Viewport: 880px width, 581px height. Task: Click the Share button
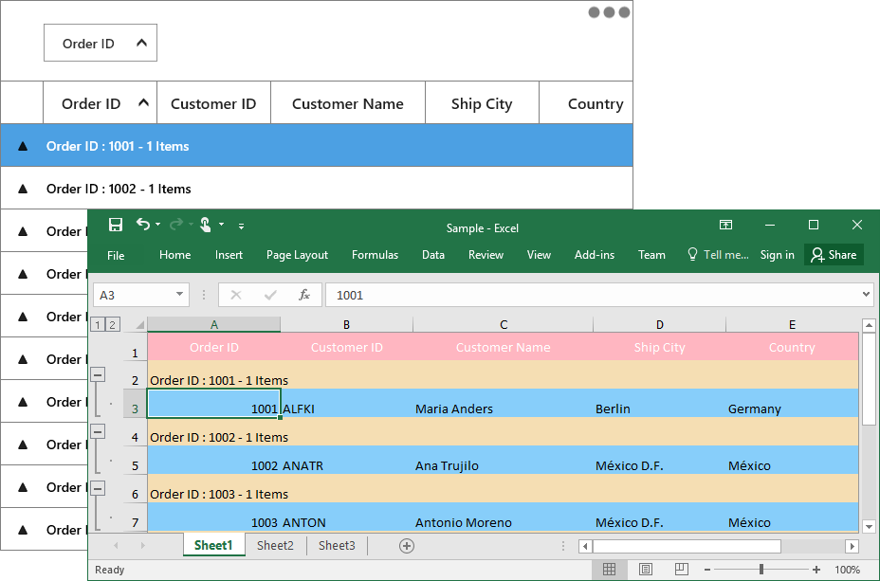[x=834, y=255]
